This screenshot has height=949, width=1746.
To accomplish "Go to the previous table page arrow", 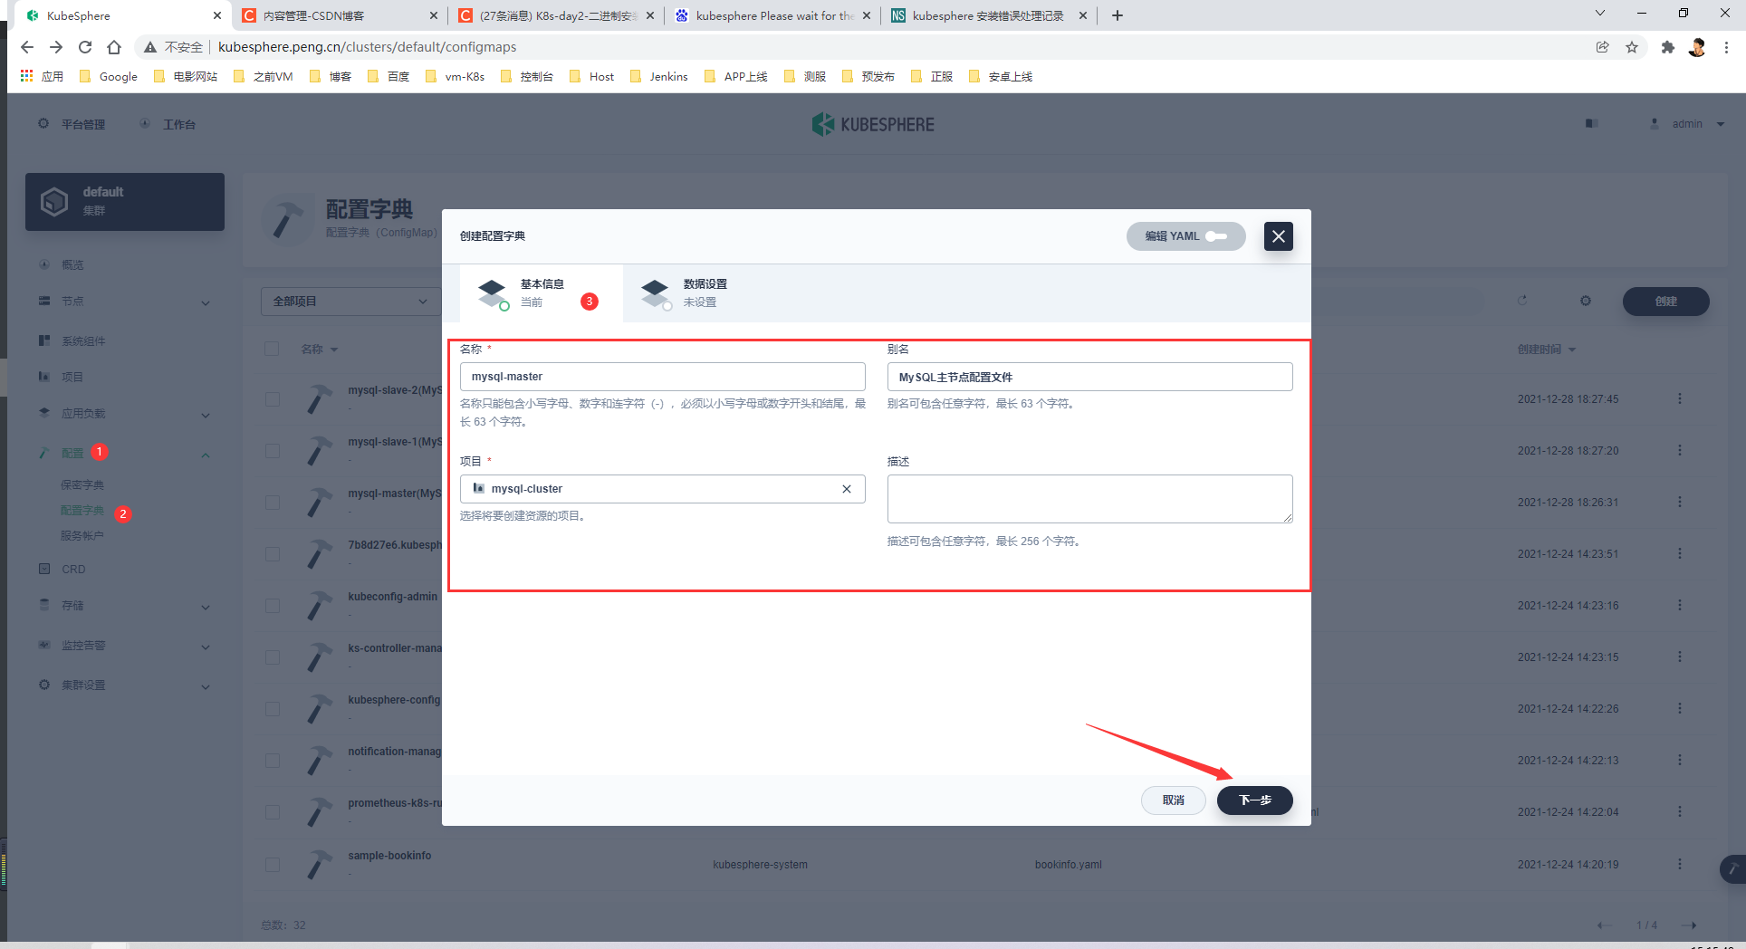I will click(x=1604, y=925).
